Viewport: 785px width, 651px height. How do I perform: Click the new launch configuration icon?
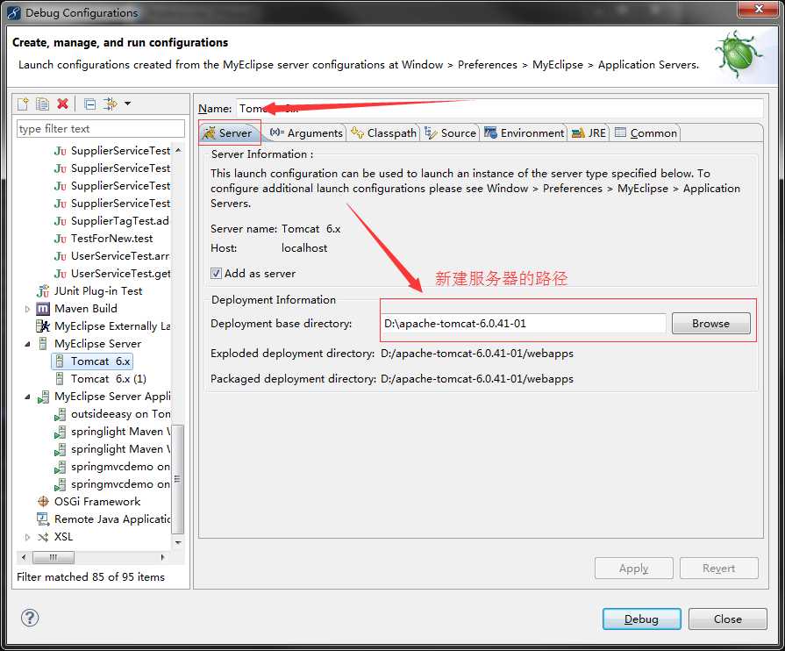tap(23, 104)
